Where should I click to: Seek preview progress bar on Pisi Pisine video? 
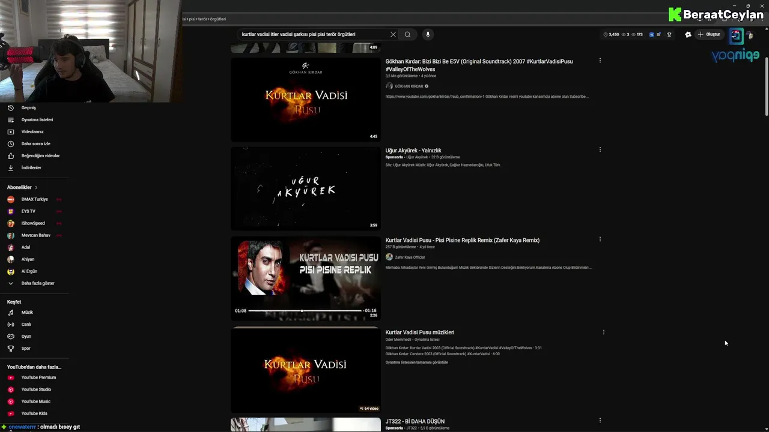click(305, 311)
